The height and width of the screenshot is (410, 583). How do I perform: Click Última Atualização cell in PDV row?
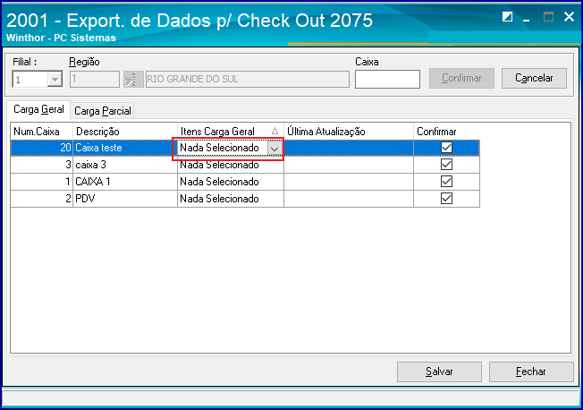click(349, 199)
